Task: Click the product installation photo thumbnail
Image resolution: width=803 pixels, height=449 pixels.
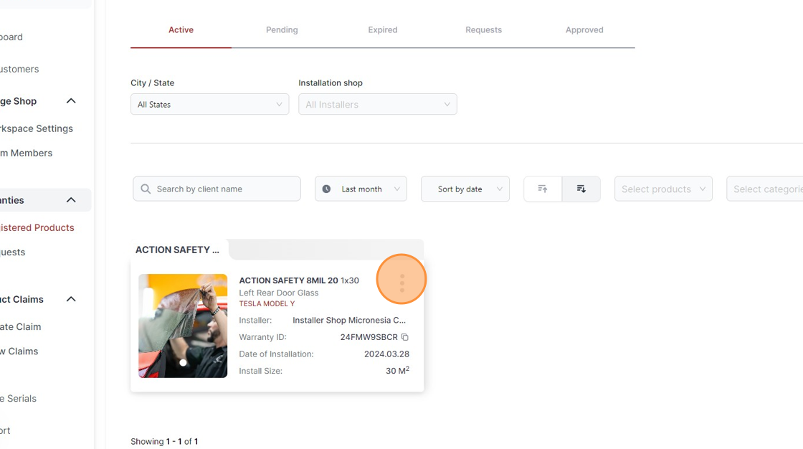Action: point(183,326)
